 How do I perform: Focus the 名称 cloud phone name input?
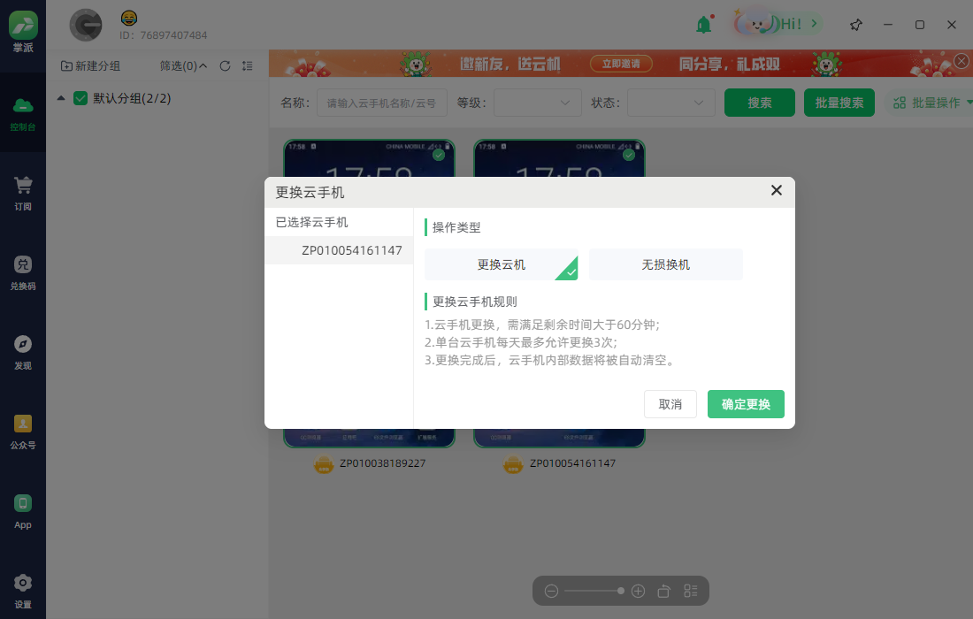tap(381, 103)
